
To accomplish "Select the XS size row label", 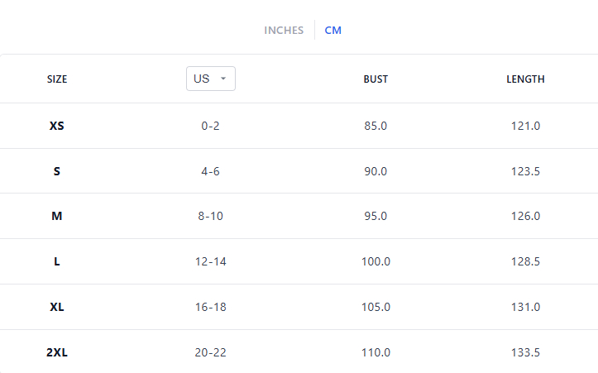I will (x=57, y=126).
